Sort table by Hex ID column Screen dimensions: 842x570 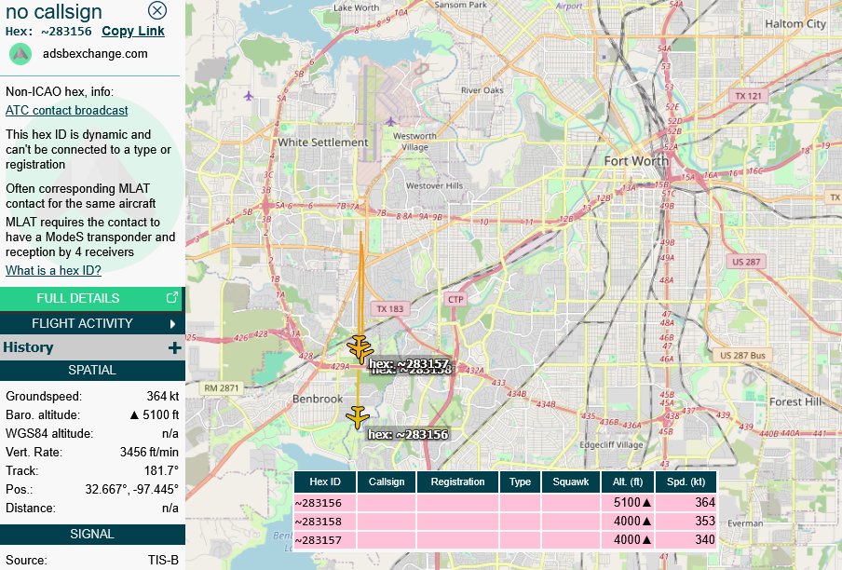324,482
